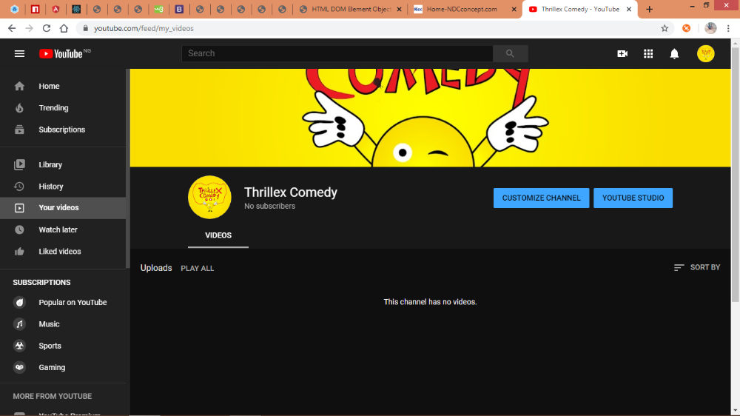The width and height of the screenshot is (740, 416).
Task: Click the browser home icon
Action: (64, 28)
